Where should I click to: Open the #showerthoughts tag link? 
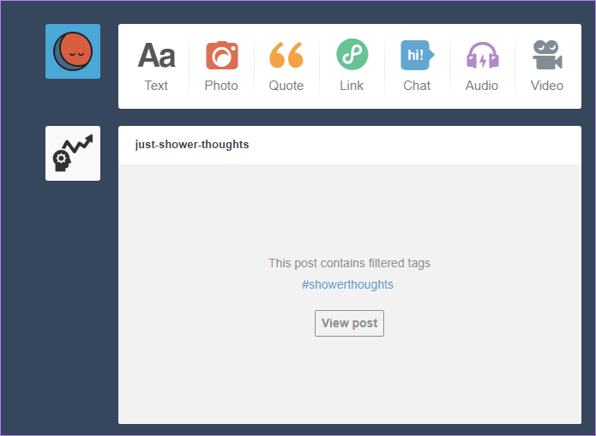[x=347, y=284]
